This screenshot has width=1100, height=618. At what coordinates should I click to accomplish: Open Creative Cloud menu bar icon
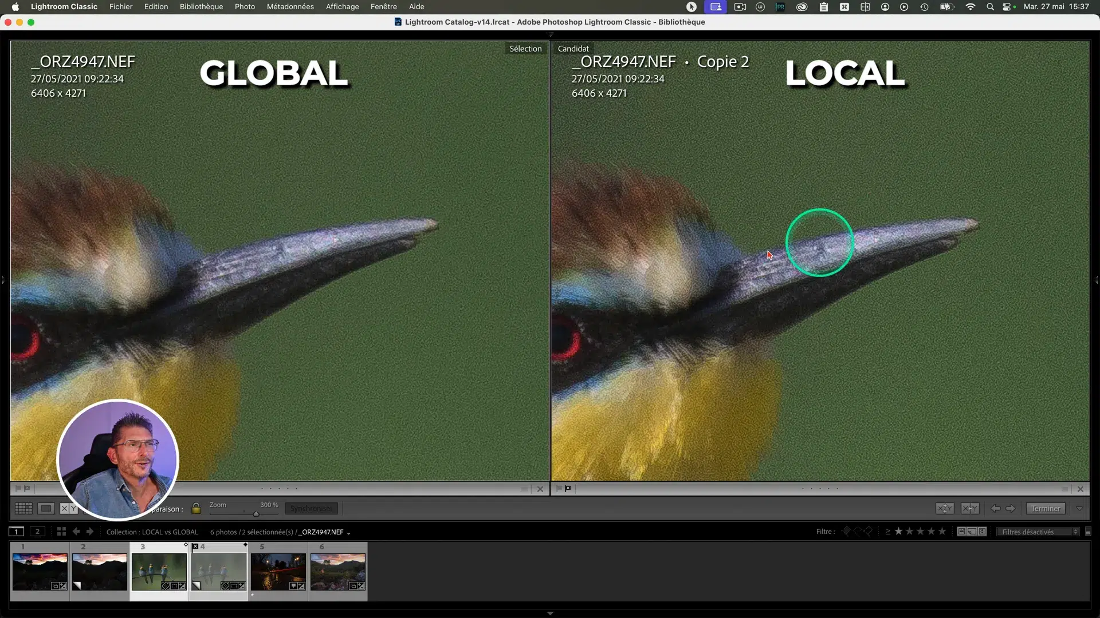802,7
